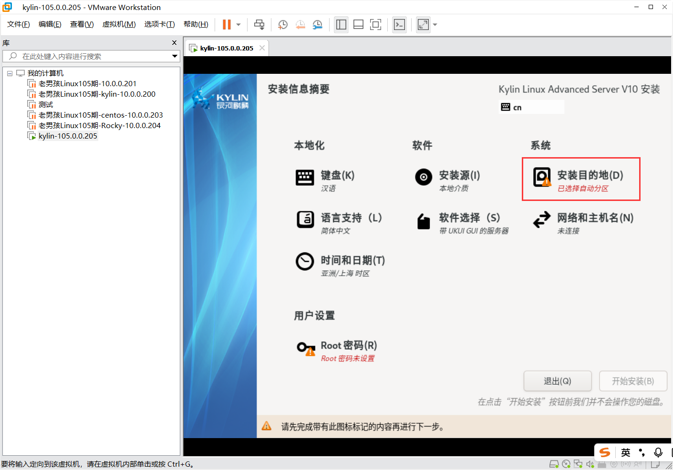Click the library search input field
673x470 pixels.
[91, 56]
